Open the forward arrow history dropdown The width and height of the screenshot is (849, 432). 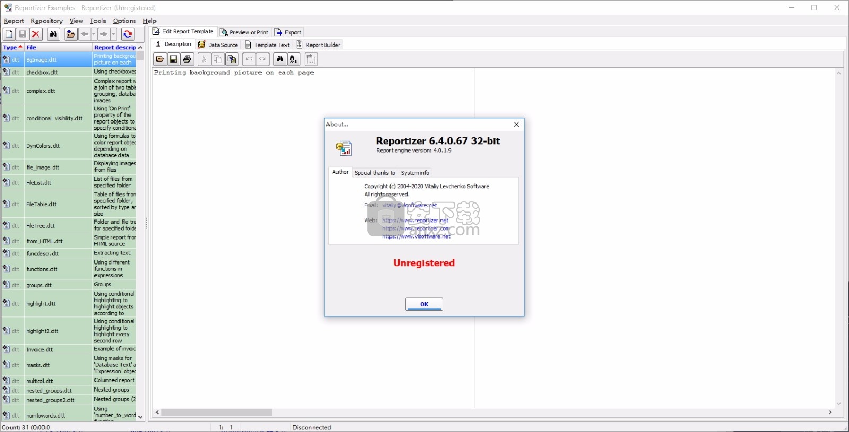(x=113, y=34)
